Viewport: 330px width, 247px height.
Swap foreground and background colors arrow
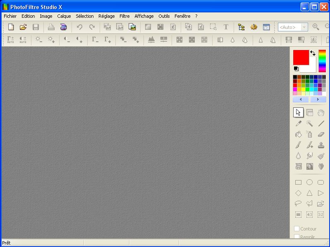(x=313, y=53)
